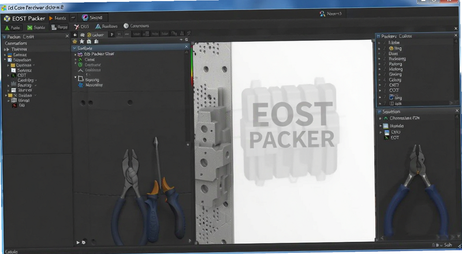Expand the Packer node in the center tree
462x254 pixels.
point(76,54)
